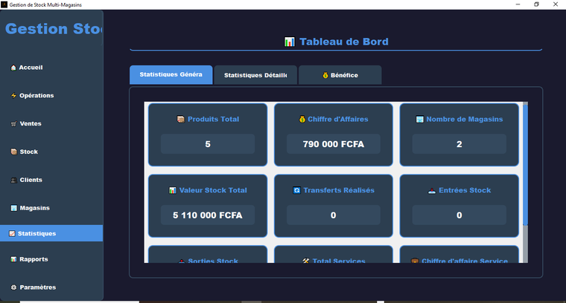Click the Valeur Stock Total value field
Image resolution: width=566 pixels, height=303 pixels.
208,215
